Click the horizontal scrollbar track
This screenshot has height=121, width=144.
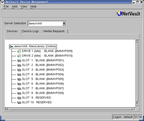pyautogui.click(x=70, y=109)
